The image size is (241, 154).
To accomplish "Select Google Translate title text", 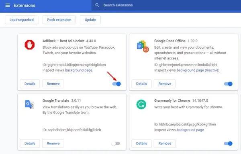I will (56, 101).
